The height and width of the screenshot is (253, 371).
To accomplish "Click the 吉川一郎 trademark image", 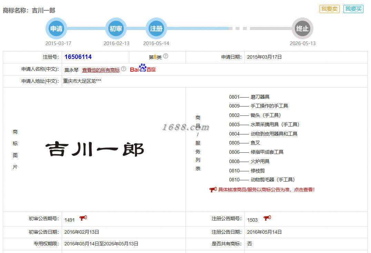I will coord(94,149).
